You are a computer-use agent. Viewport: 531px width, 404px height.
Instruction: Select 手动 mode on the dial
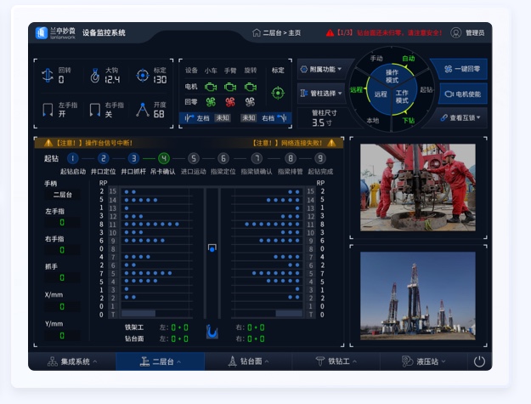pyautogui.click(x=376, y=59)
